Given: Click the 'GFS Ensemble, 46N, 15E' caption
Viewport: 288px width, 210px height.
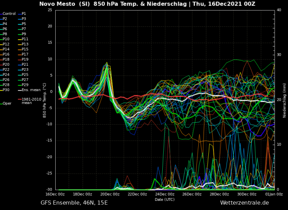Looking at the screenshot, I should [x=74, y=203].
